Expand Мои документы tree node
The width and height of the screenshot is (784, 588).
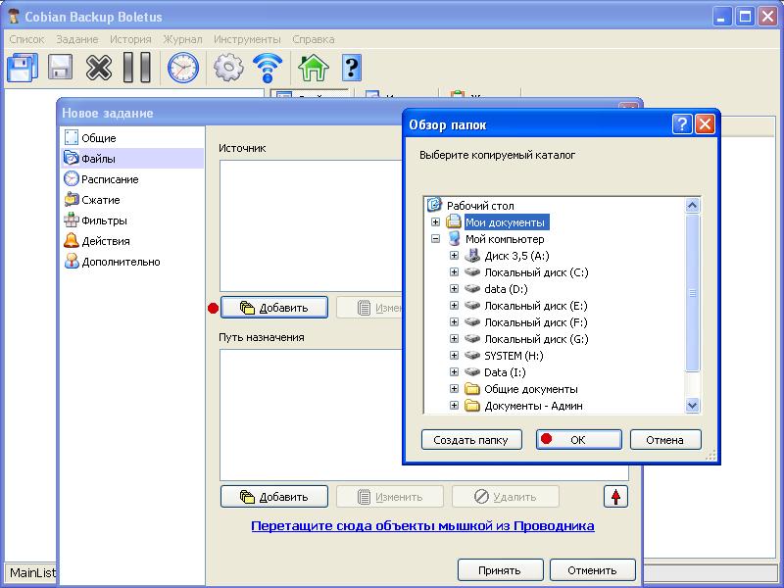[435, 222]
